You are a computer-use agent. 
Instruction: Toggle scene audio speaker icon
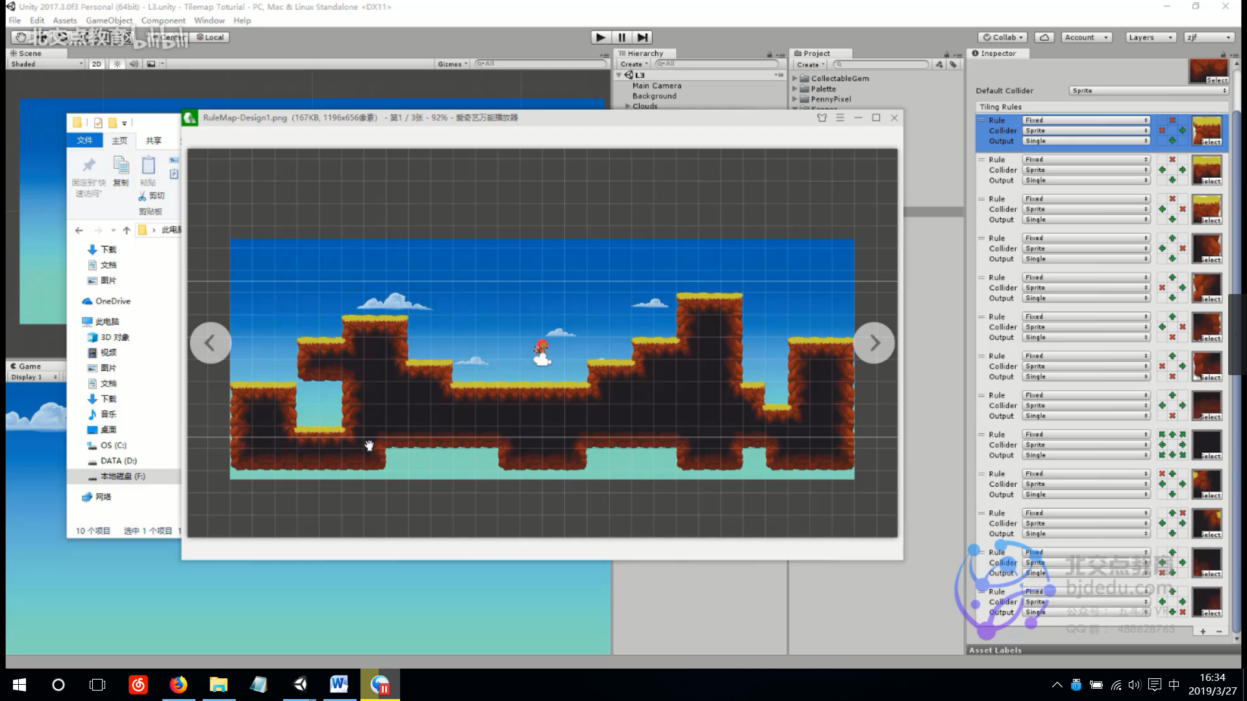click(x=134, y=64)
